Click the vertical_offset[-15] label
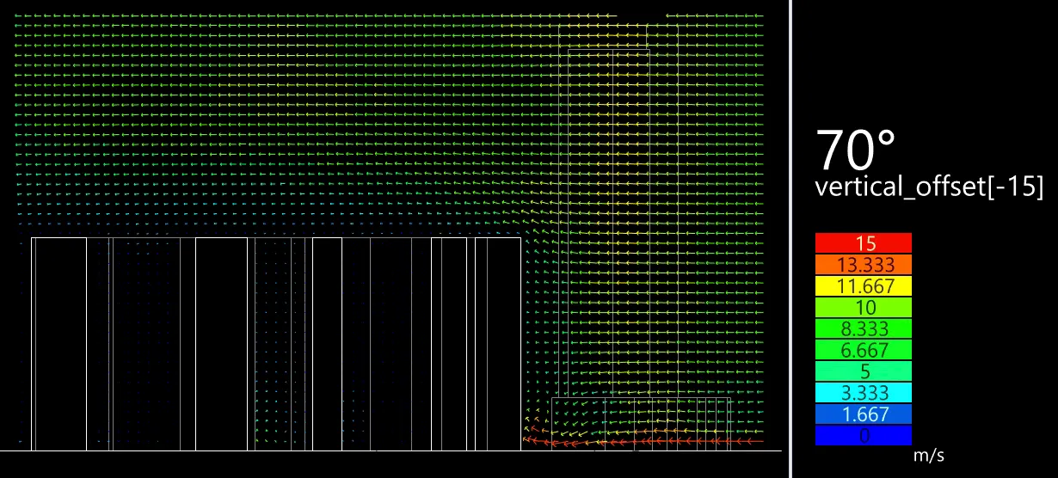1058x478 pixels. tap(930, 187)
